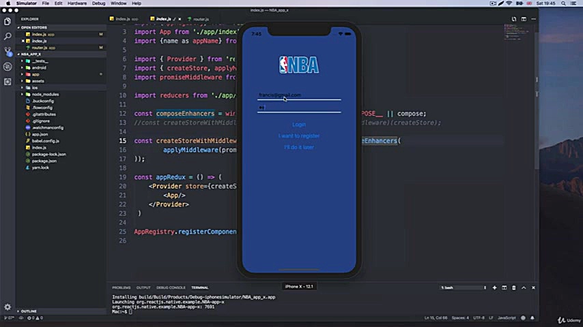Screen dimensions: 583x327
Task: Open the Search view in activity bar
Action: point(8,36)
